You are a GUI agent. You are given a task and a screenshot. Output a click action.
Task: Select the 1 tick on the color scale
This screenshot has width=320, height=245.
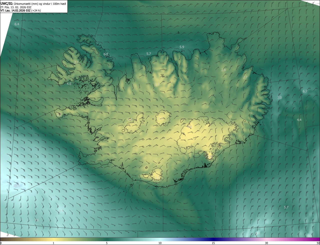(53, 243)
